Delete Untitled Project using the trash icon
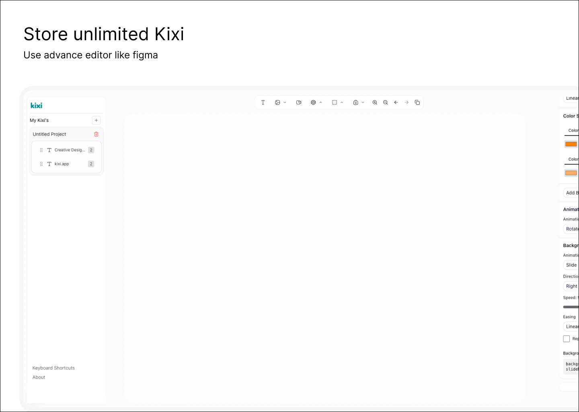579x412 pixels. pos(96,134)
